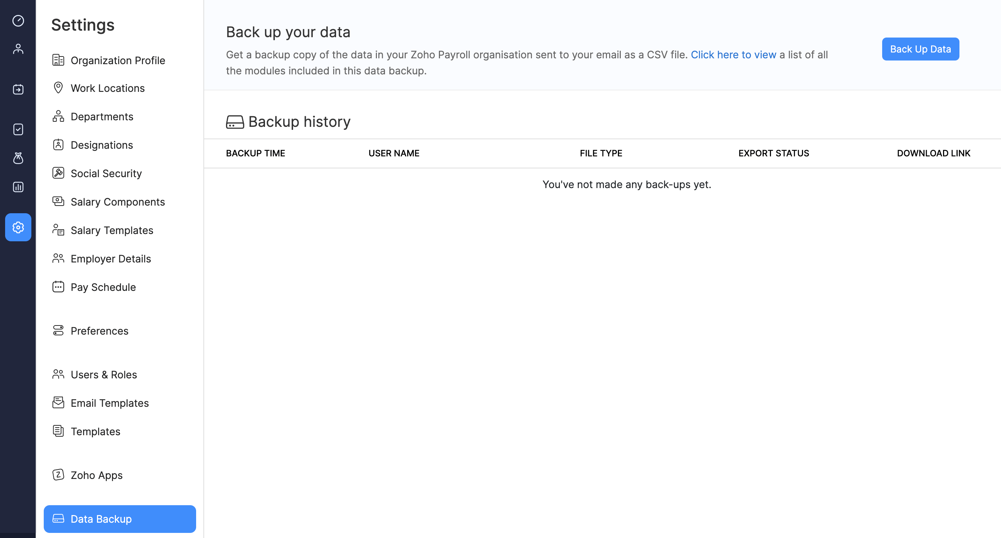Select the Salary Components icon
1001x538 pixels.
58,202
